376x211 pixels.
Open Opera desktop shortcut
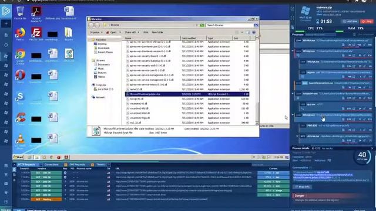coord(20,76)
